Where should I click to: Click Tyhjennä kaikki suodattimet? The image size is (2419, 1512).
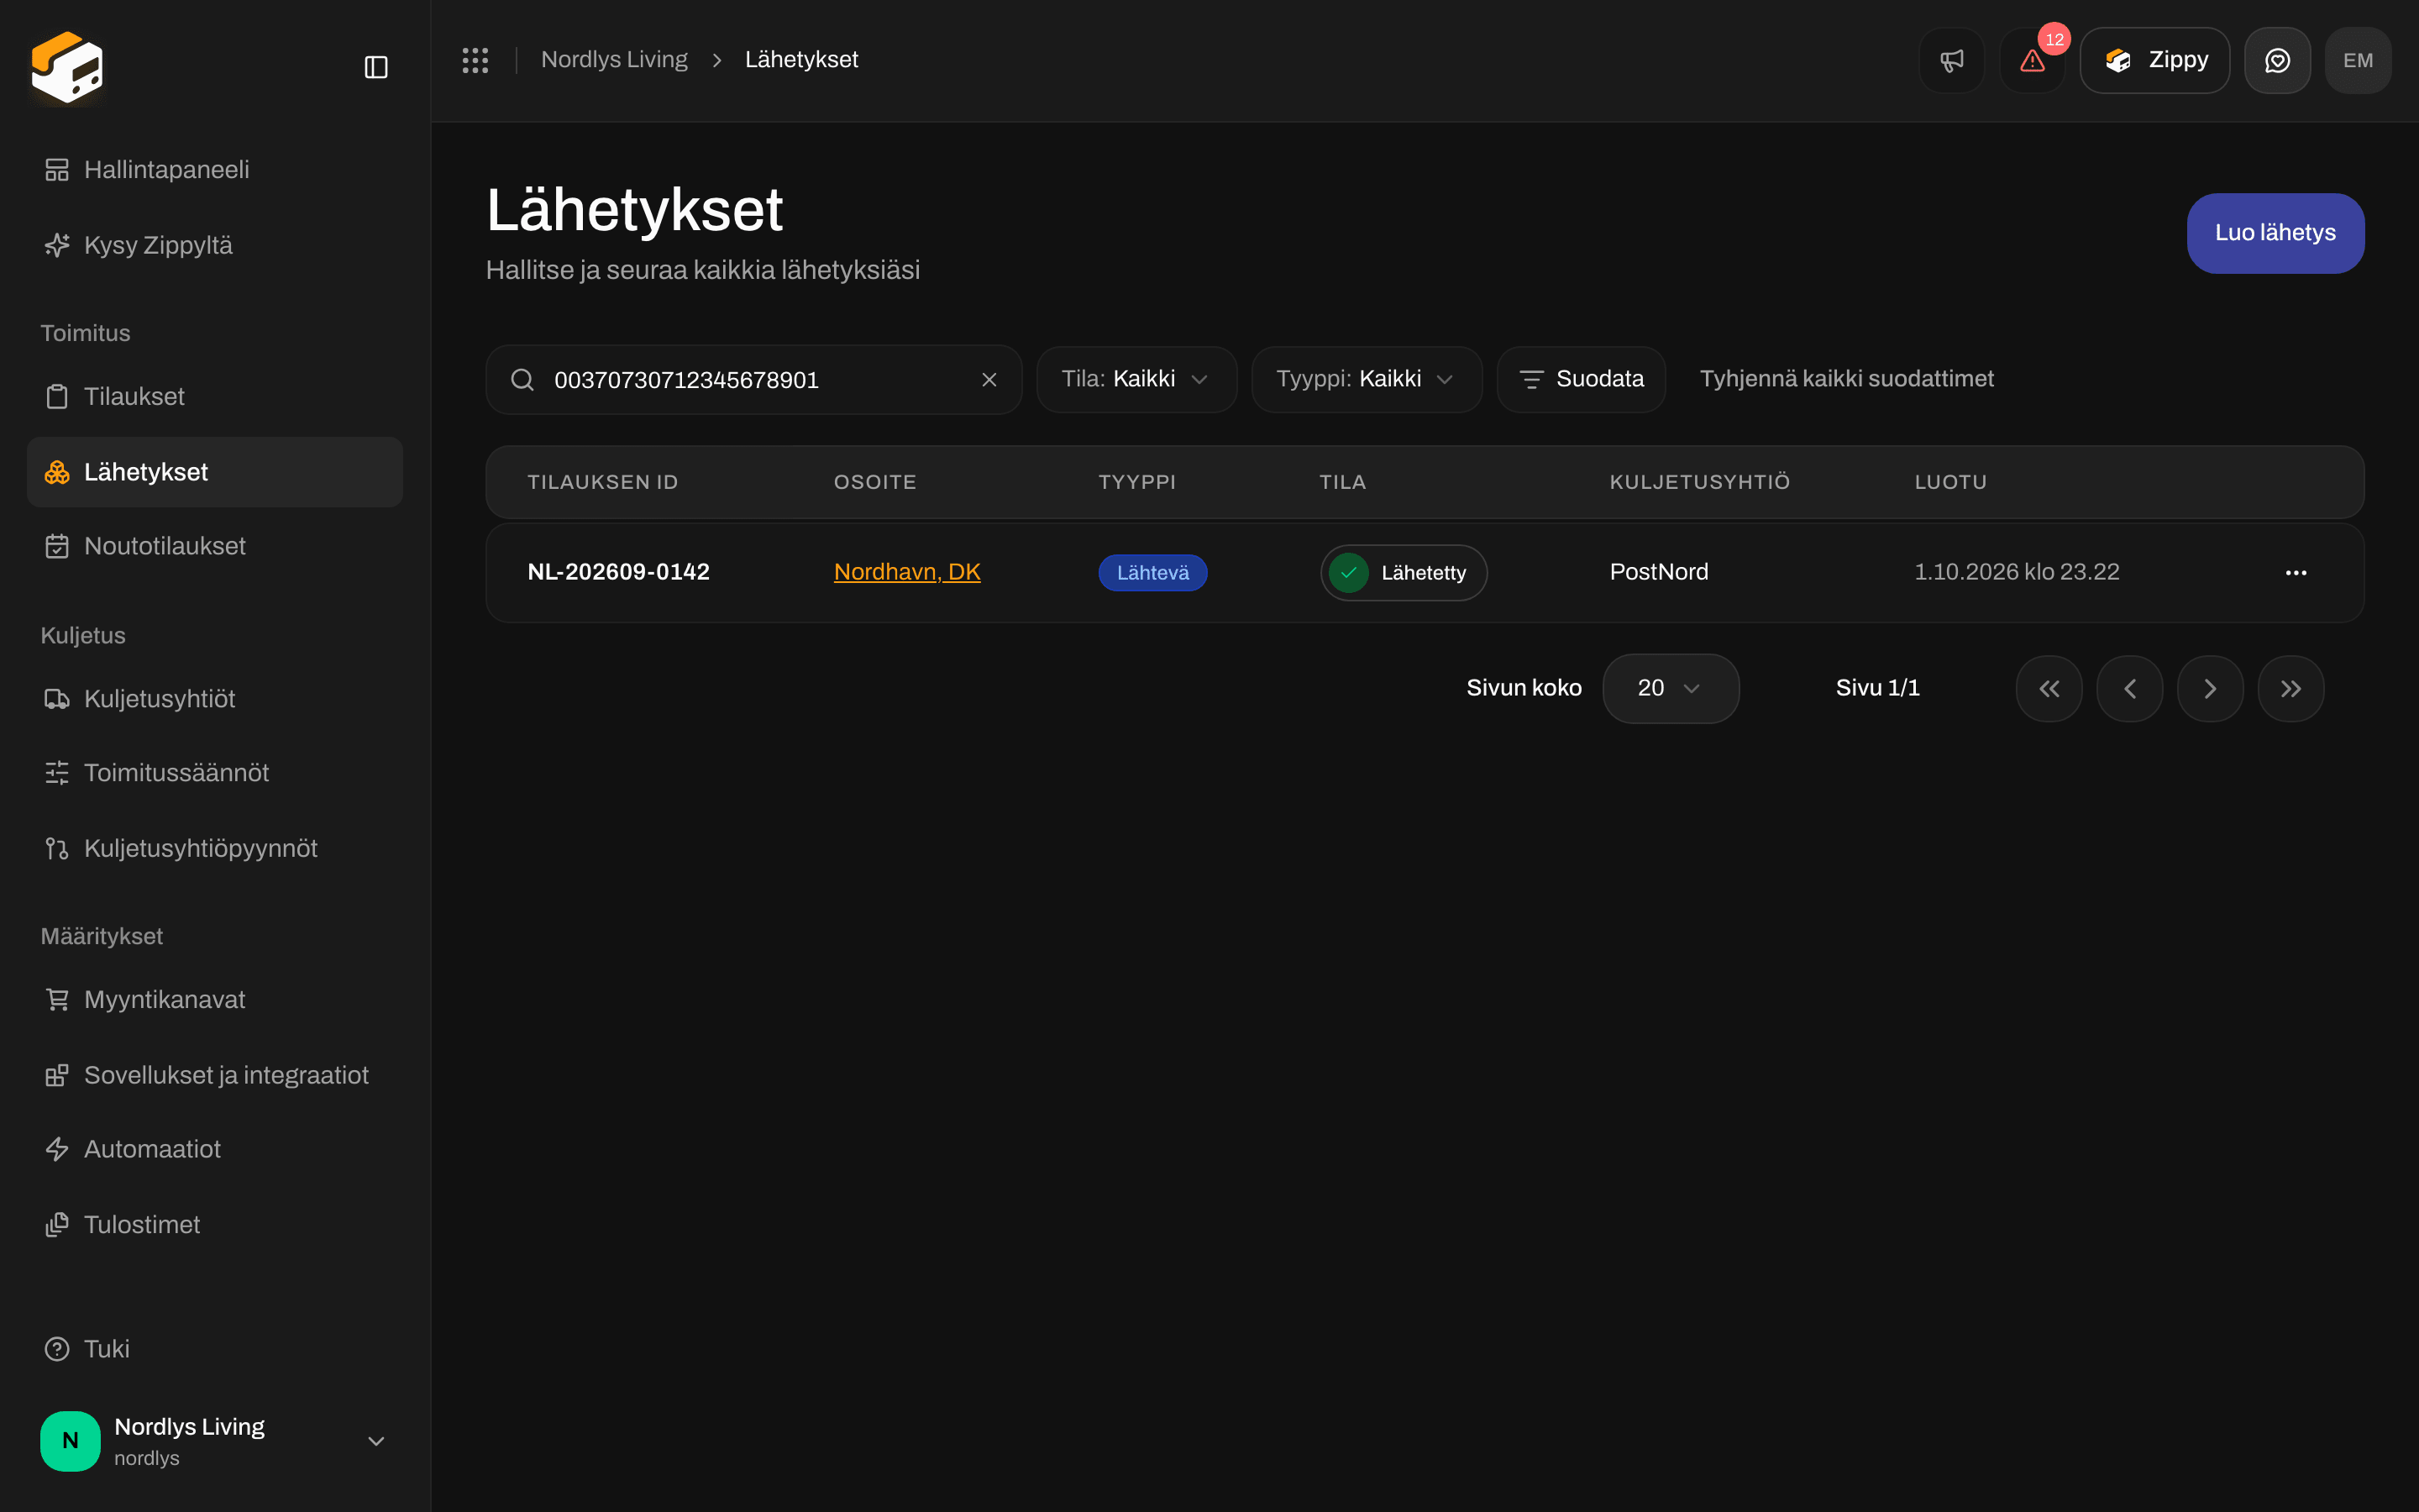click(1846, 379)
